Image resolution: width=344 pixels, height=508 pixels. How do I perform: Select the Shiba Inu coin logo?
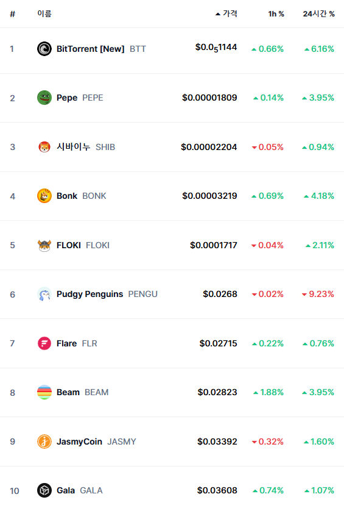[44, 147]
